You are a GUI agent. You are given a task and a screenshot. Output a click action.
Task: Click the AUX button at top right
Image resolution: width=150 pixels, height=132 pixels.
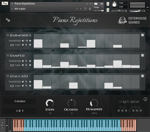[148, 7]
